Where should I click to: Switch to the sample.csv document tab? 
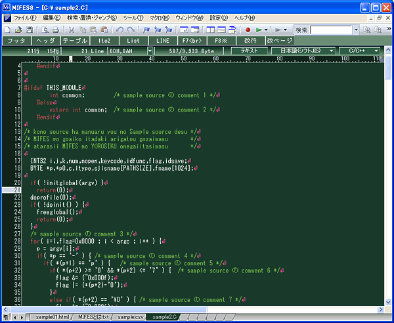pyautogui.click(x=130, y=317)
